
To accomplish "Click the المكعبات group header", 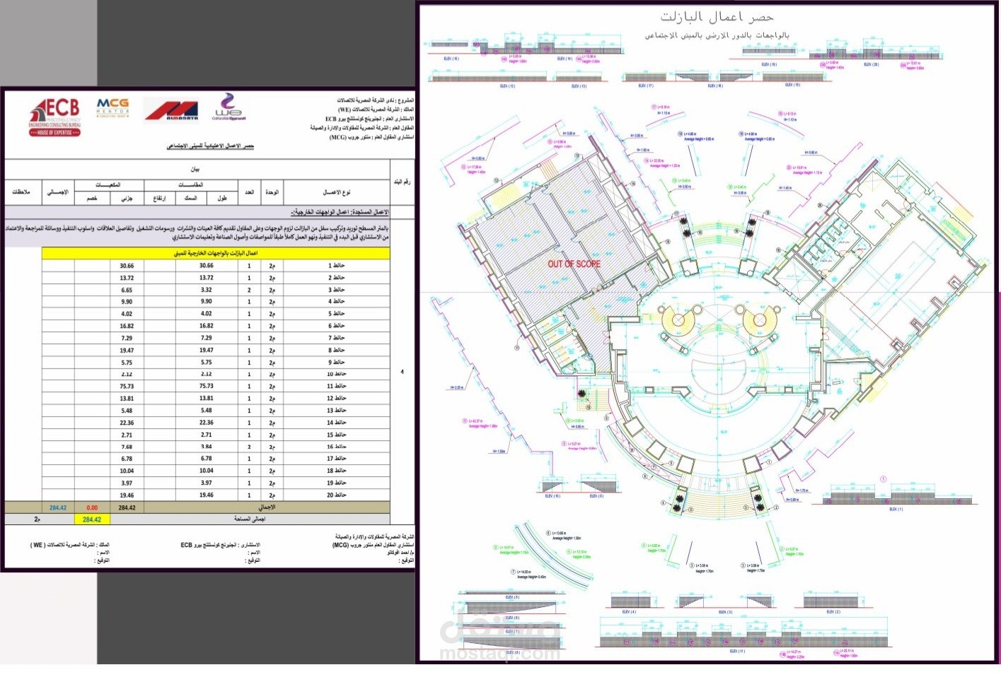I will (108, 184).
